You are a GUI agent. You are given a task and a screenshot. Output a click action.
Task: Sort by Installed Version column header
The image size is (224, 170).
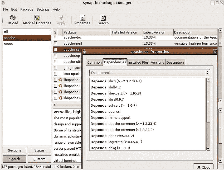(x=126, y=32)
